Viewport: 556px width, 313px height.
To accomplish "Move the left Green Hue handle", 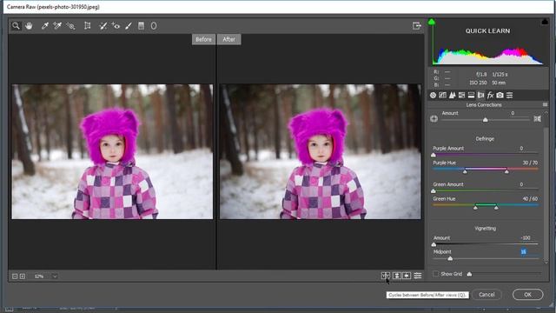I will click(475, 207).
